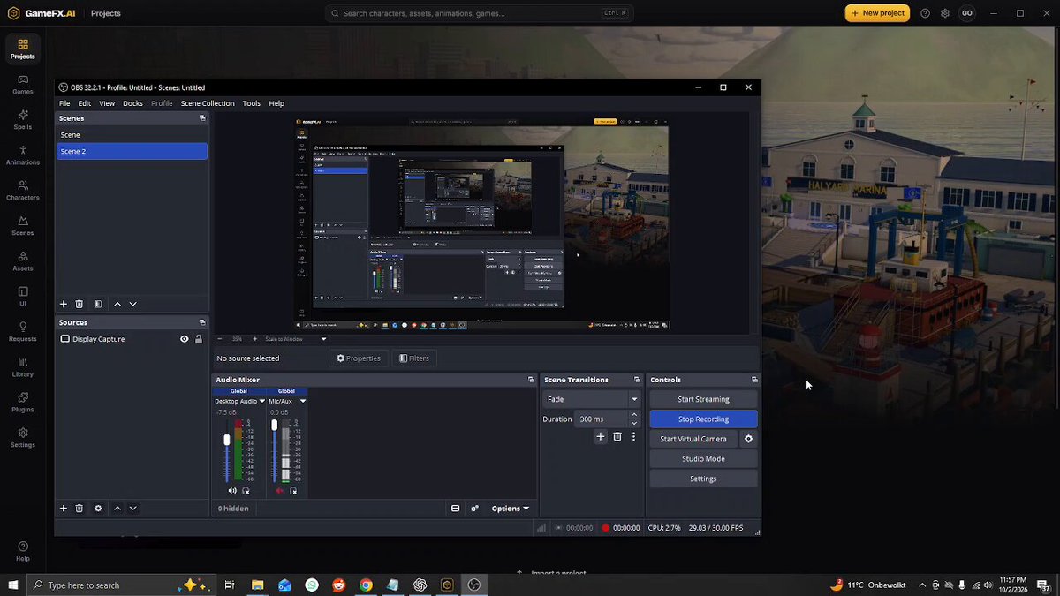The image size is (1060, 596).
Task: Toggle lock on Display Capture source
Action: point(199,339)
